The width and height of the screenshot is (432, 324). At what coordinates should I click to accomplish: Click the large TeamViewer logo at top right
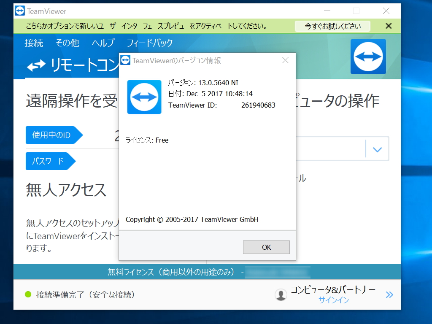tap(368, 56)
